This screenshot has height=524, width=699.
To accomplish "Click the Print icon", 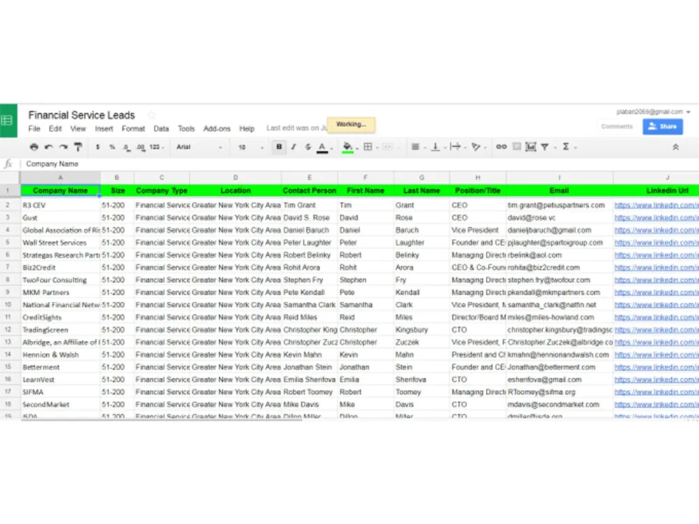I will coord(34,147).
